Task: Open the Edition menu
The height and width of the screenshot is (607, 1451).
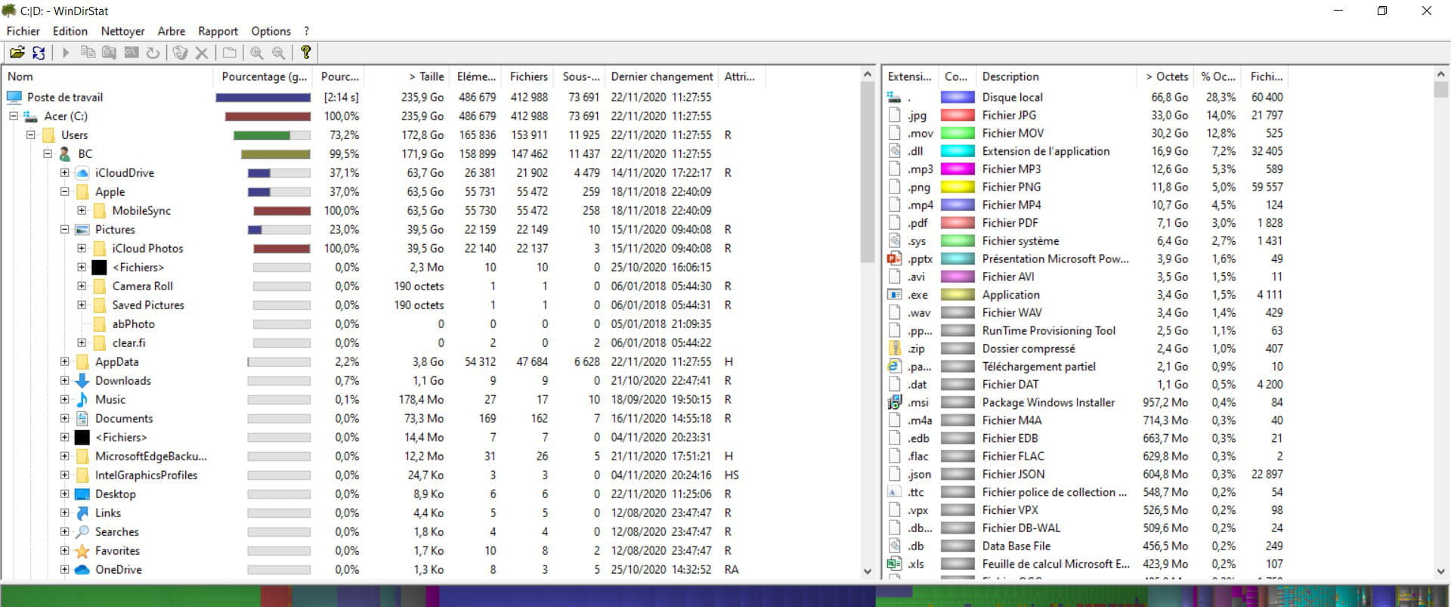Action: click(x=70, y=31)
